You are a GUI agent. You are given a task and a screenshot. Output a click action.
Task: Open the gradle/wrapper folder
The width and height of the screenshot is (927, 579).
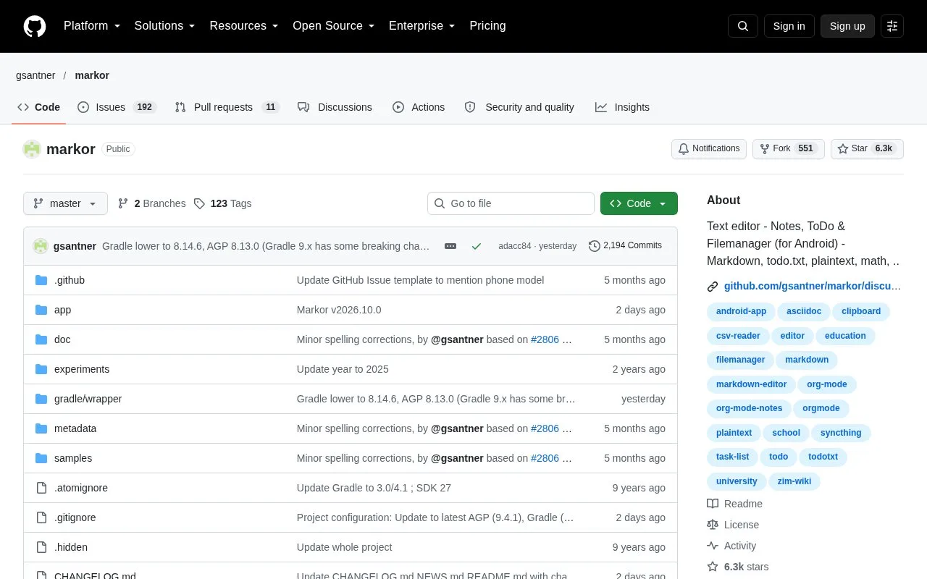tap(88, 399)
